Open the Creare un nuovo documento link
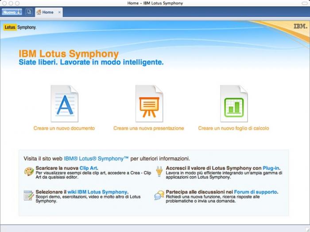Screen dimensions: 310x232 coord(64,128)
